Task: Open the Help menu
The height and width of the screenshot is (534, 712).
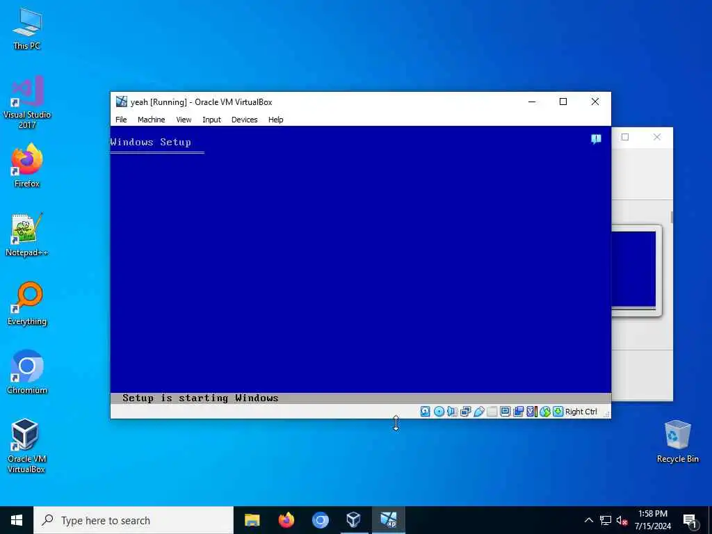Action: click(275, 120)
